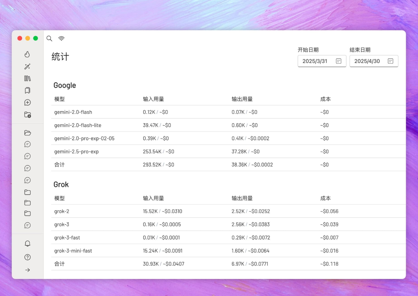Click the search magnifier icon

tap(49, 39)
